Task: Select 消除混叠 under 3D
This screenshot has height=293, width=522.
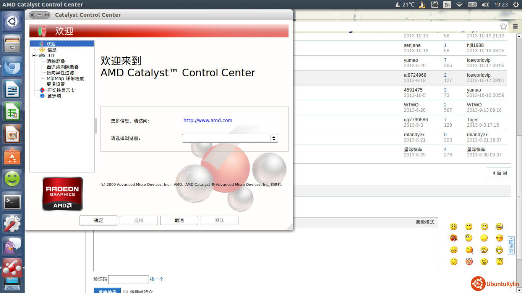Action: click(56, 61)
